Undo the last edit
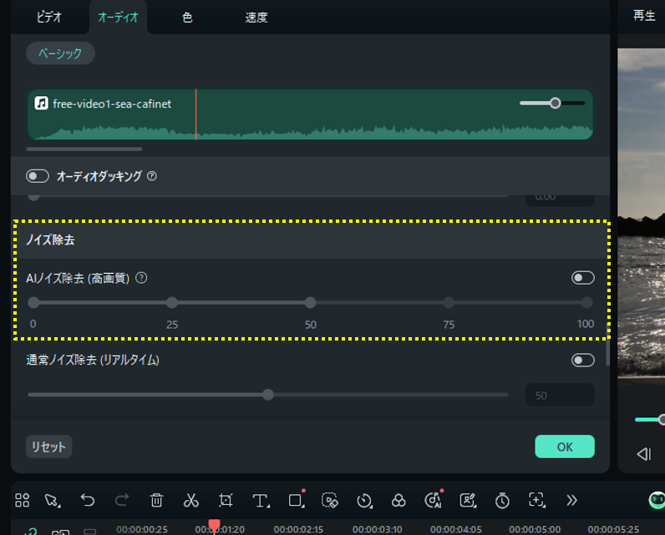Screen dimensions: 665x535 pos(88,500)
